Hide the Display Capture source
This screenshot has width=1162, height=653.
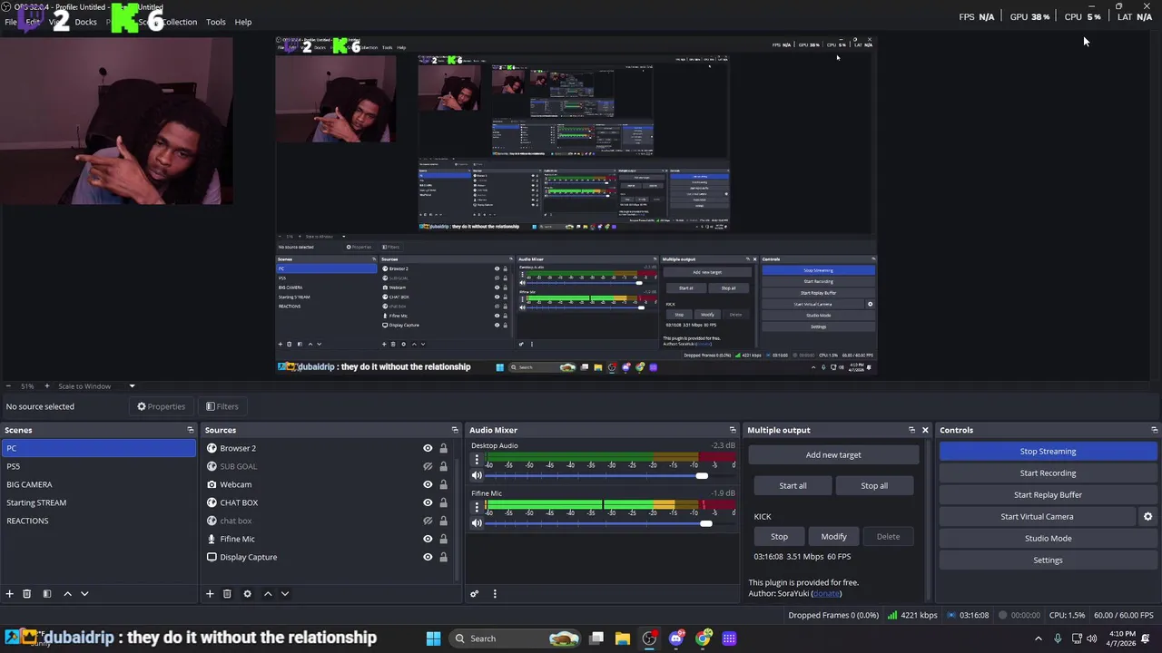tap(428, 557)
